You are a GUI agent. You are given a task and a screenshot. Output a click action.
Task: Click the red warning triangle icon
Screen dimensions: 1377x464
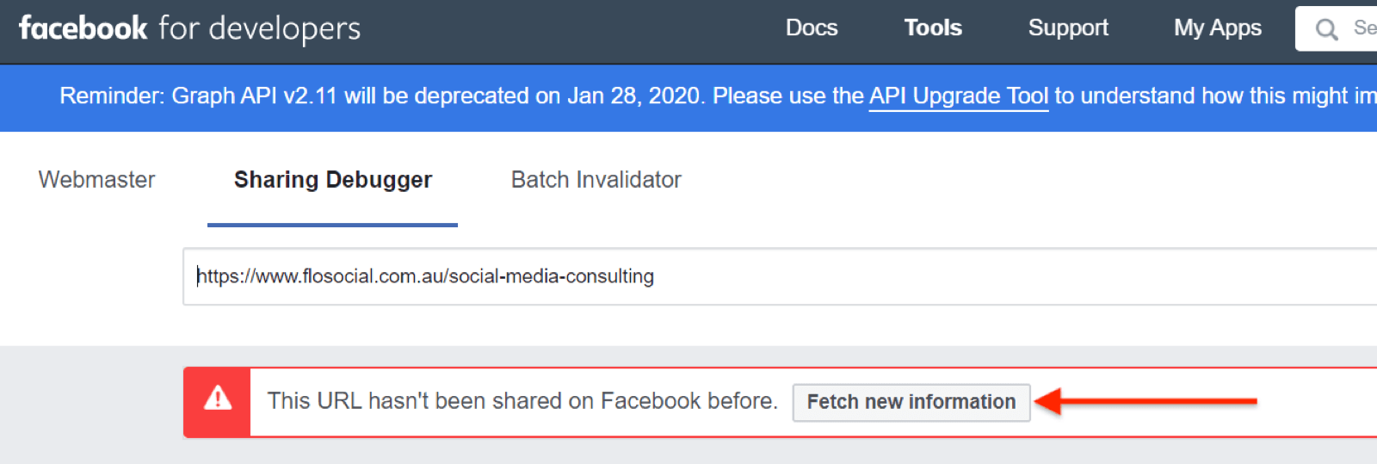point(218,399)
